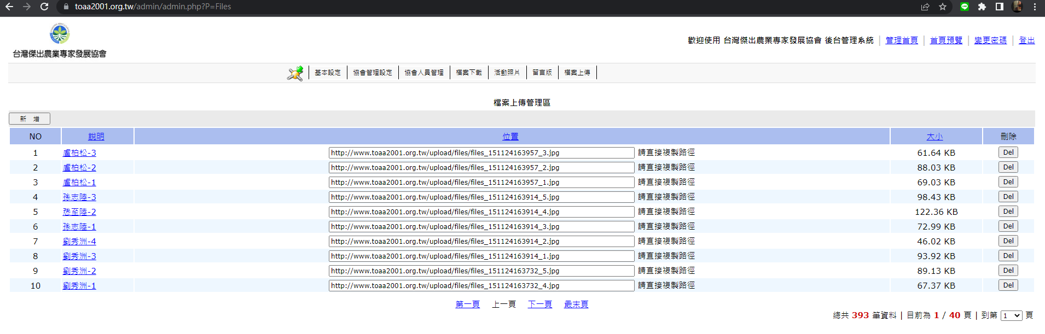
Task: Open the 劉秀洲-1 entry link
Action: pyautogui.click(x=79, y=286)
